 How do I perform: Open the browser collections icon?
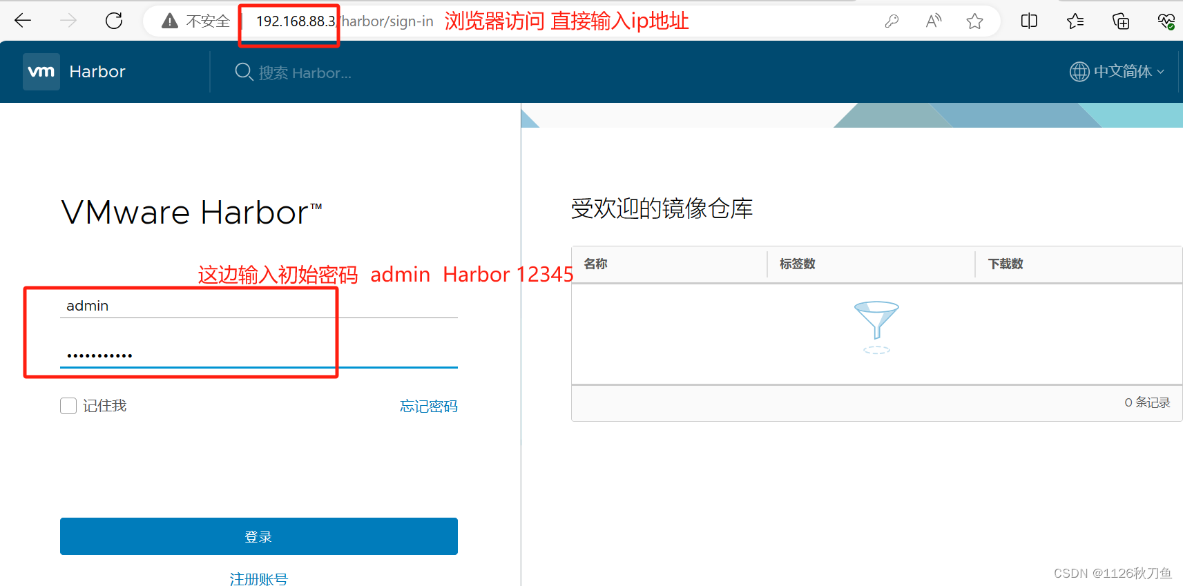pos(1121,21)
